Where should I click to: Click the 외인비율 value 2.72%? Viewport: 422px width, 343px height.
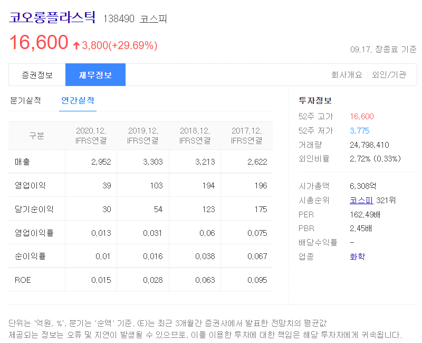360,159
